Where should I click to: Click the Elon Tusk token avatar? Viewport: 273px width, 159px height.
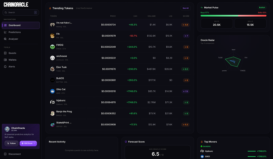pyautogui.click(x=52, y=69)
